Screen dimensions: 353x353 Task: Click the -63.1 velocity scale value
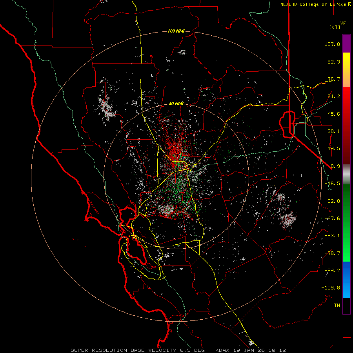332,236
